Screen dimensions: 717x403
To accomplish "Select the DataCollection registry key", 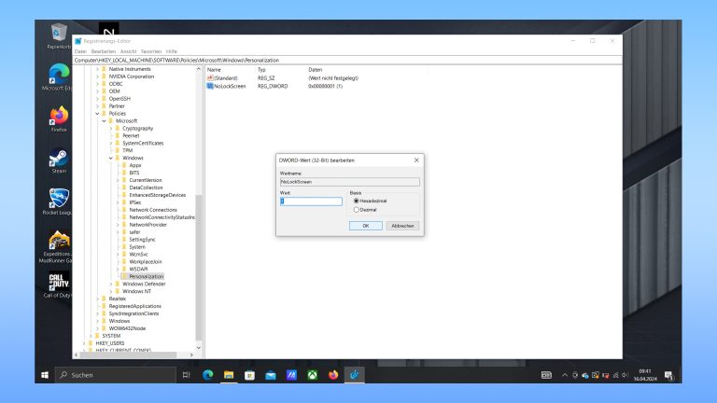I will (x=146, y=188).
